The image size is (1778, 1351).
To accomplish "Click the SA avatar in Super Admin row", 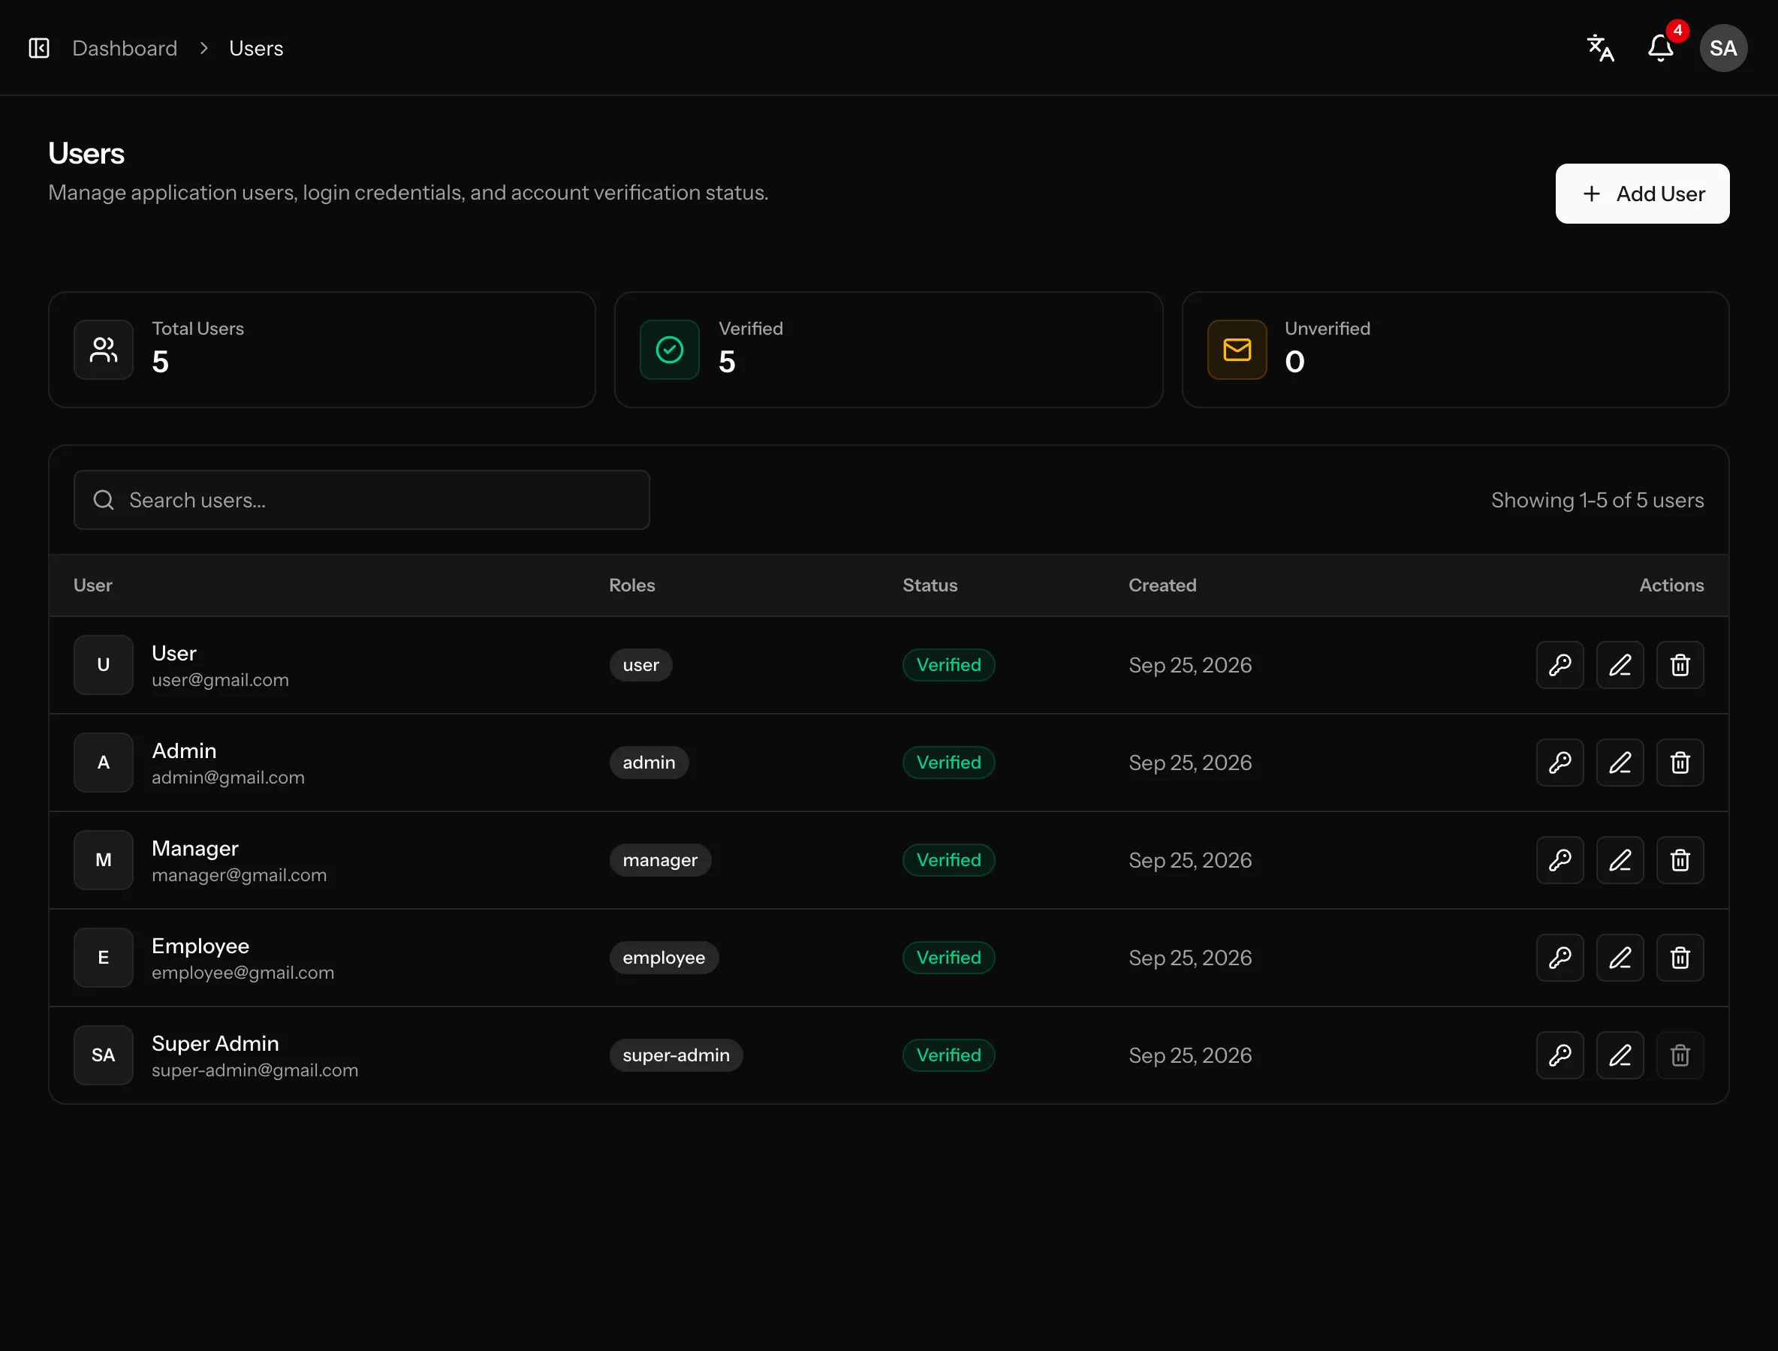I will coord(104,1055).
